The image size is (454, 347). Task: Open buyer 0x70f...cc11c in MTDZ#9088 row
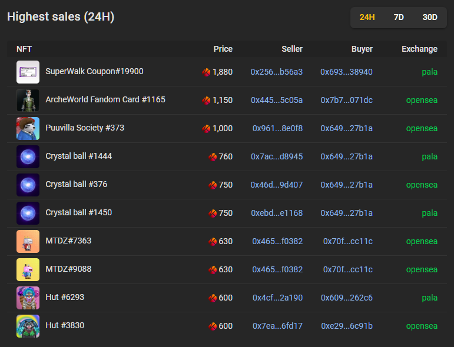click(x=348, y=270)
